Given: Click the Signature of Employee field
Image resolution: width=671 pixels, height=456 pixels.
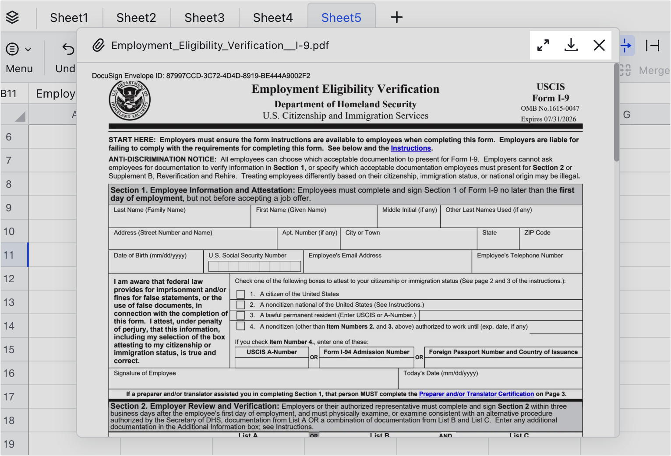Looking at the screenshot, I should point(253,378).
